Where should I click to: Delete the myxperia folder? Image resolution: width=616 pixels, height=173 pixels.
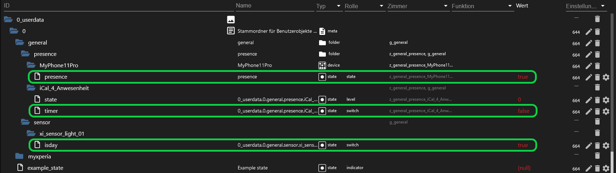click(x=597, y=156)
